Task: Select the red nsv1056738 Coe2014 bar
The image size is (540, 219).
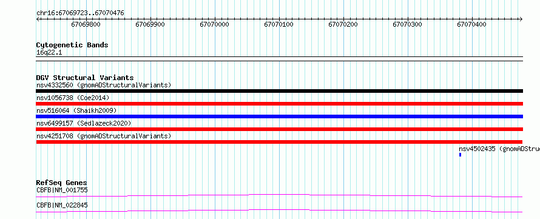Action: pyautogui.click(x=279, y=104)
